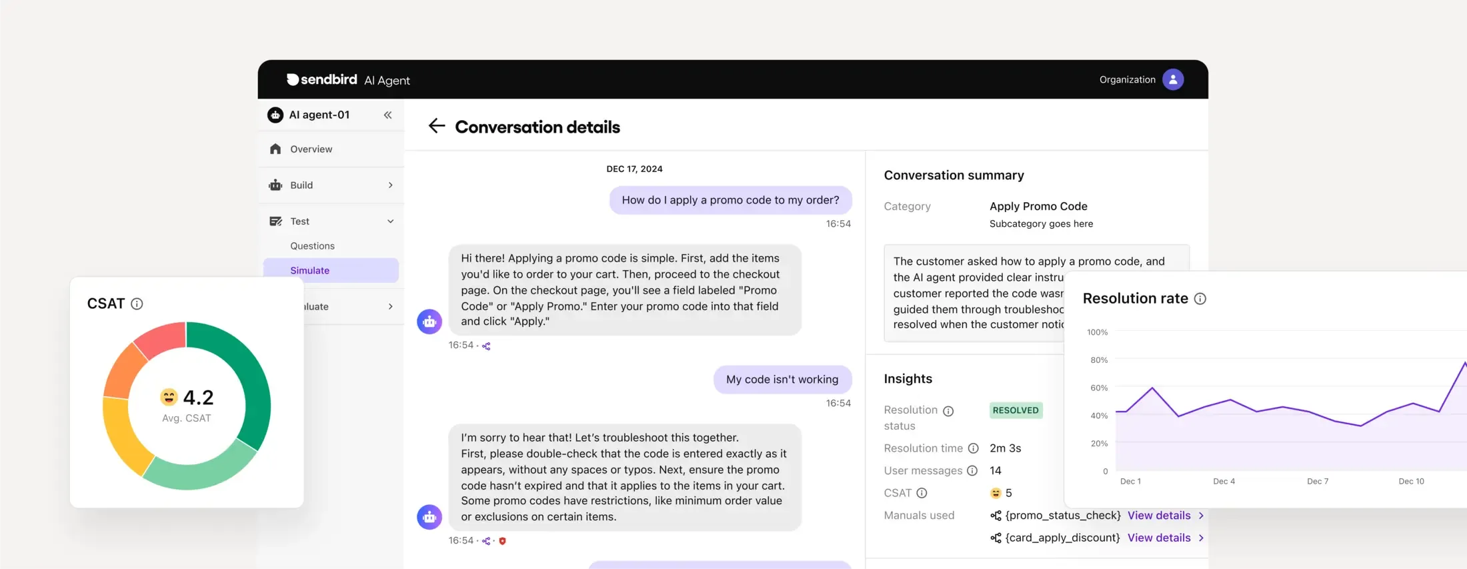Click info icon beside Resolution status

948,411
